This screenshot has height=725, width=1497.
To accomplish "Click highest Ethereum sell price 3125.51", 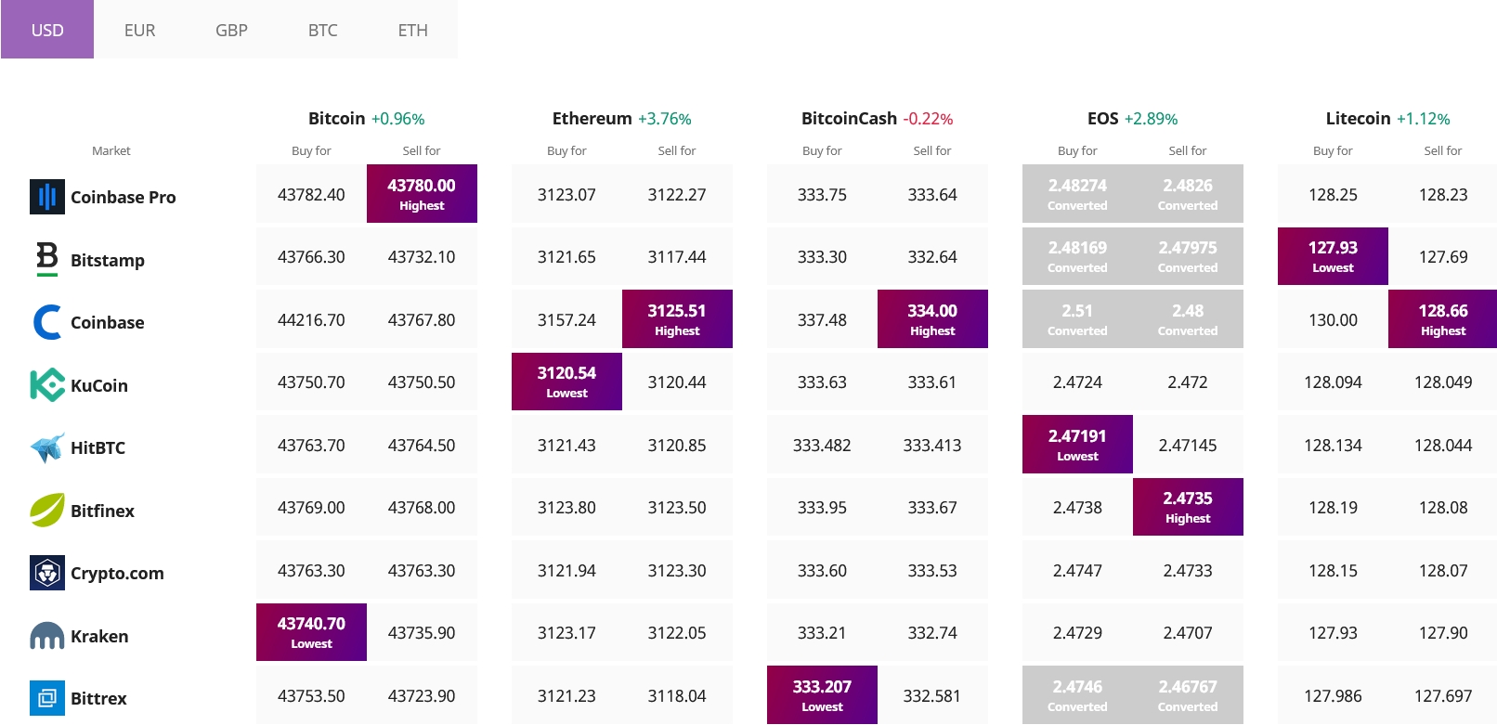I will click(677, 319).
